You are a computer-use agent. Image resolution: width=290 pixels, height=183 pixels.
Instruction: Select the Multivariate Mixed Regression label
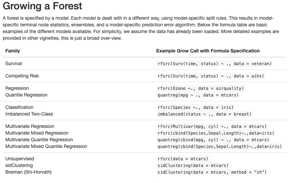[37, 133]
